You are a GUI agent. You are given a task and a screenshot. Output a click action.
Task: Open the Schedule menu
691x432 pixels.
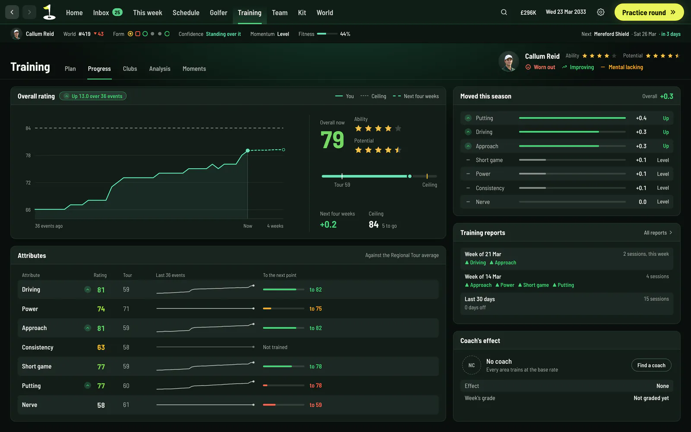coord(186,13)
